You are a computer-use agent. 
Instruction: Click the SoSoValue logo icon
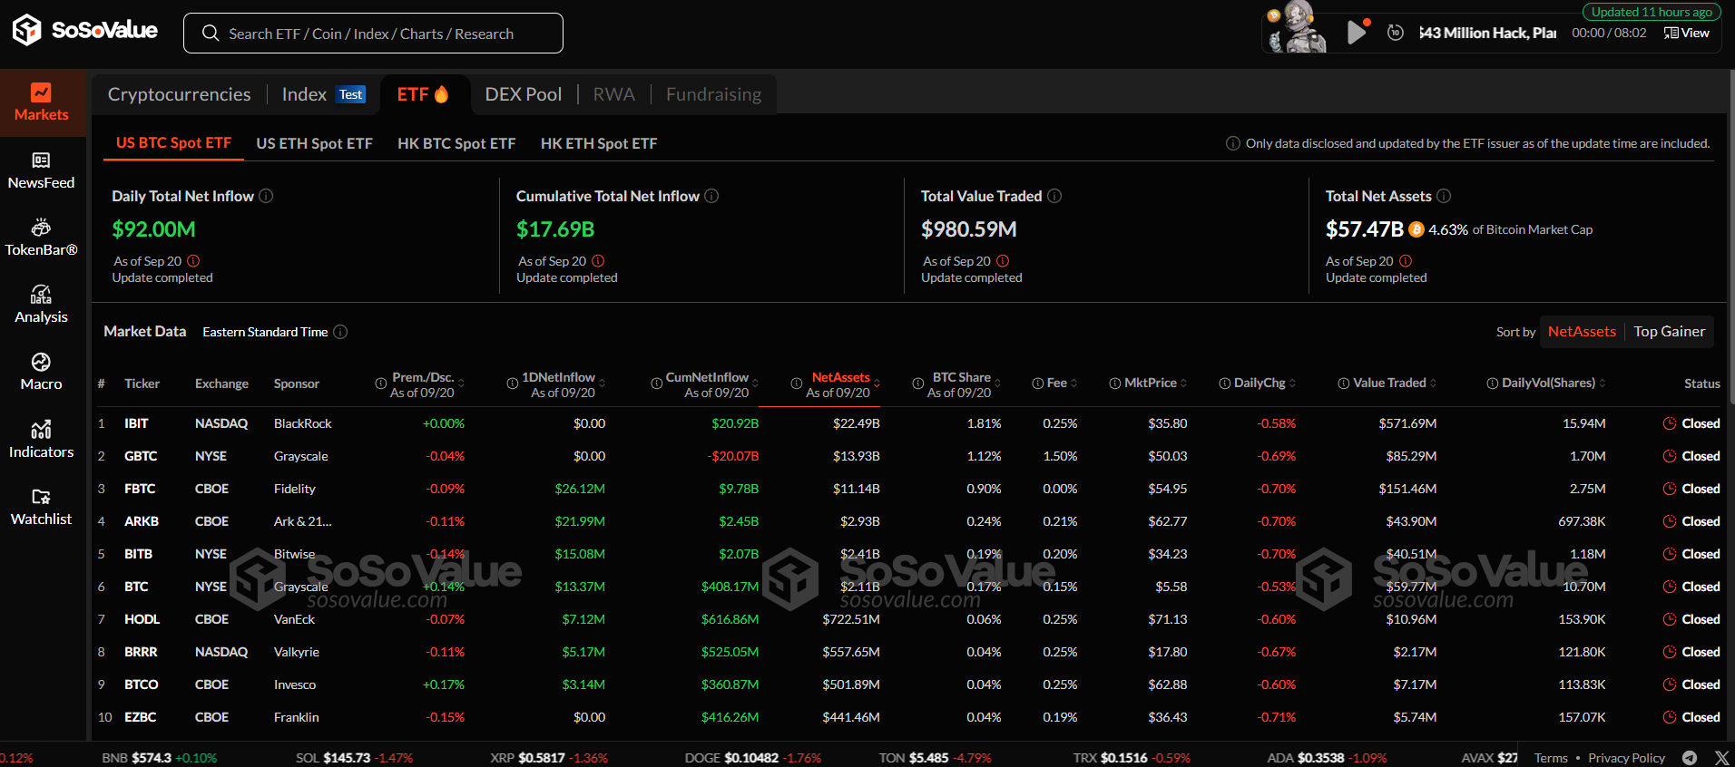(x=27, y=30)
